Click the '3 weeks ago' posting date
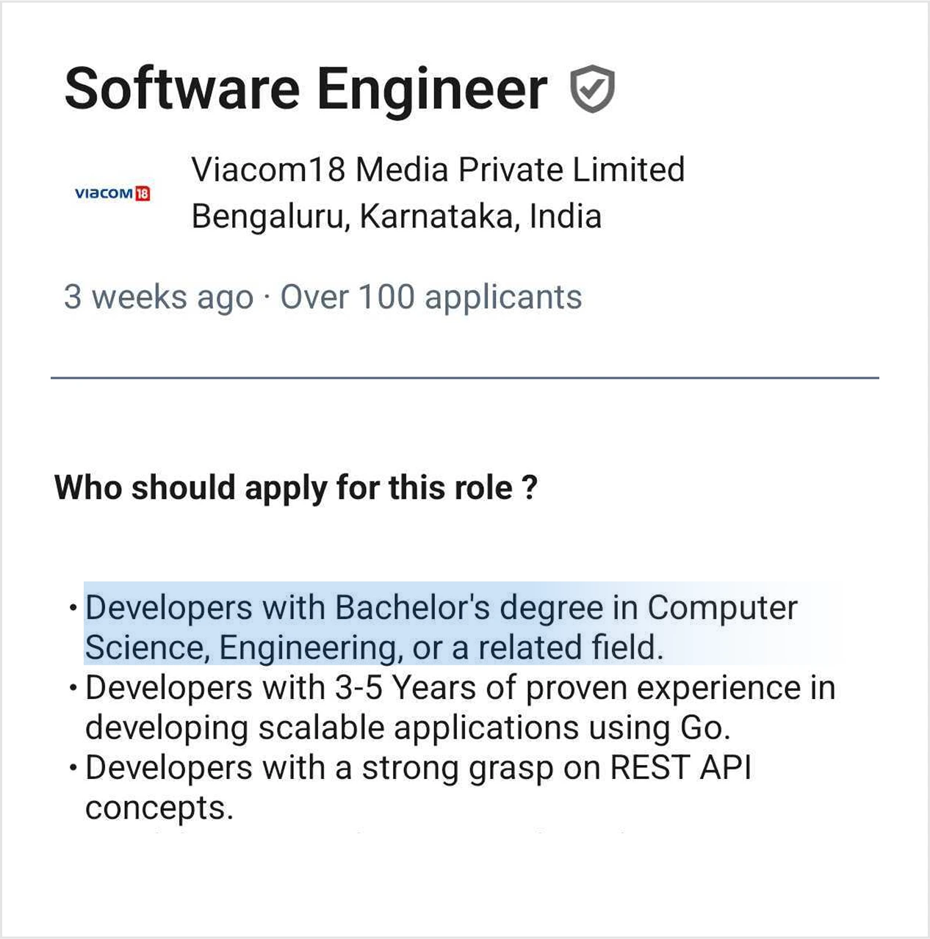 158,297
